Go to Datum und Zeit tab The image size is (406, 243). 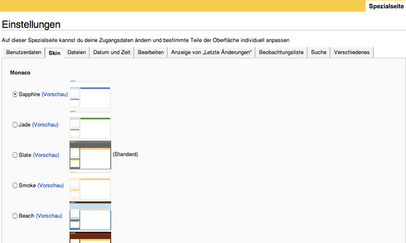[112, 52]
